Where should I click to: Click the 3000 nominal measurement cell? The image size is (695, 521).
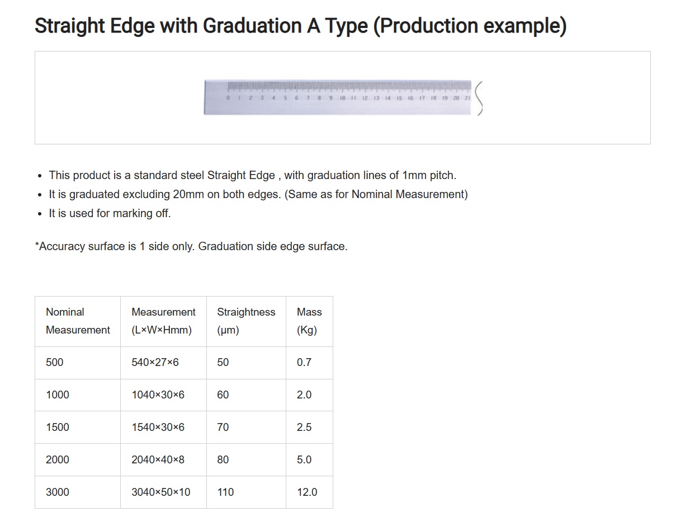tap(78, 492)
